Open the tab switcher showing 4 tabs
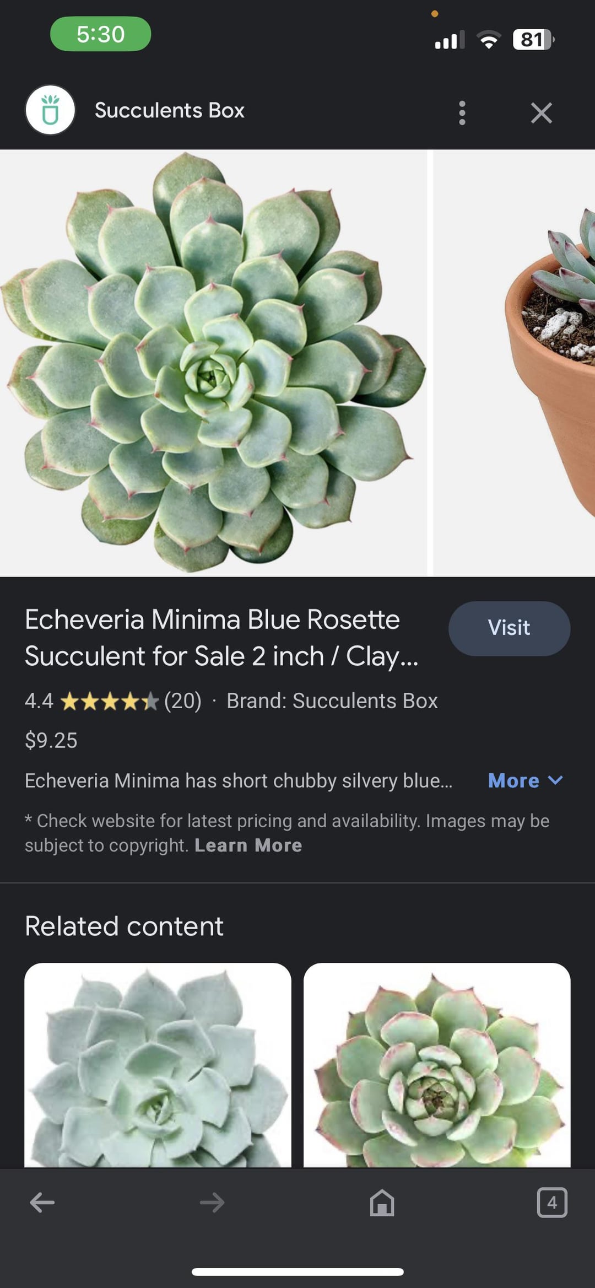Screen dimensions: 595x1288 coord(552,1202)
